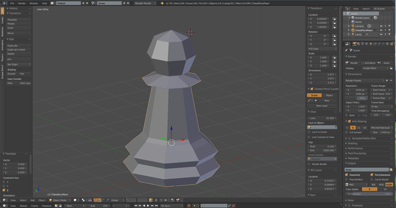Open the Render properties tab icon
Screen dimensions: 396x208
coord(354,44)
